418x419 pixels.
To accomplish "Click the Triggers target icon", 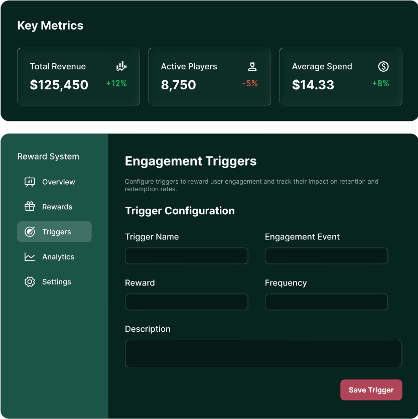I will click(30, 232).
